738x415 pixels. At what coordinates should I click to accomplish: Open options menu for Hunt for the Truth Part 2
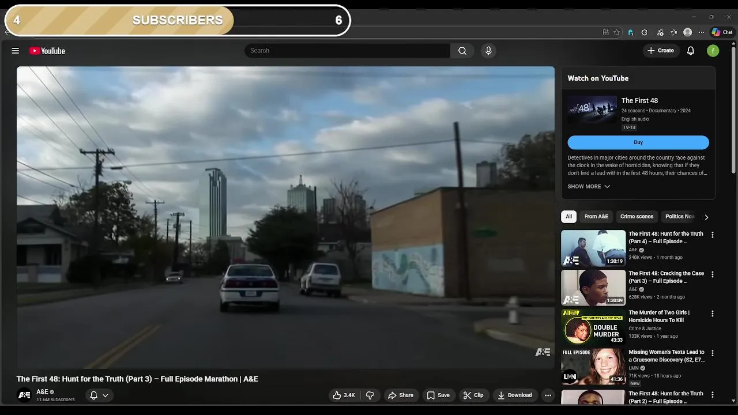coord(713,395)
